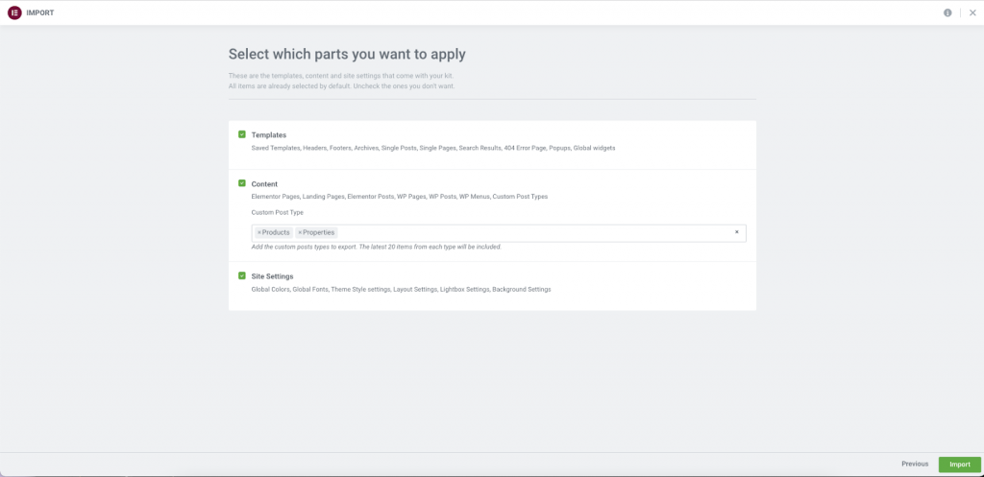The height and width of the screenshot is (477, 984).
Task: Remove the Products tag
Action: 259,232
